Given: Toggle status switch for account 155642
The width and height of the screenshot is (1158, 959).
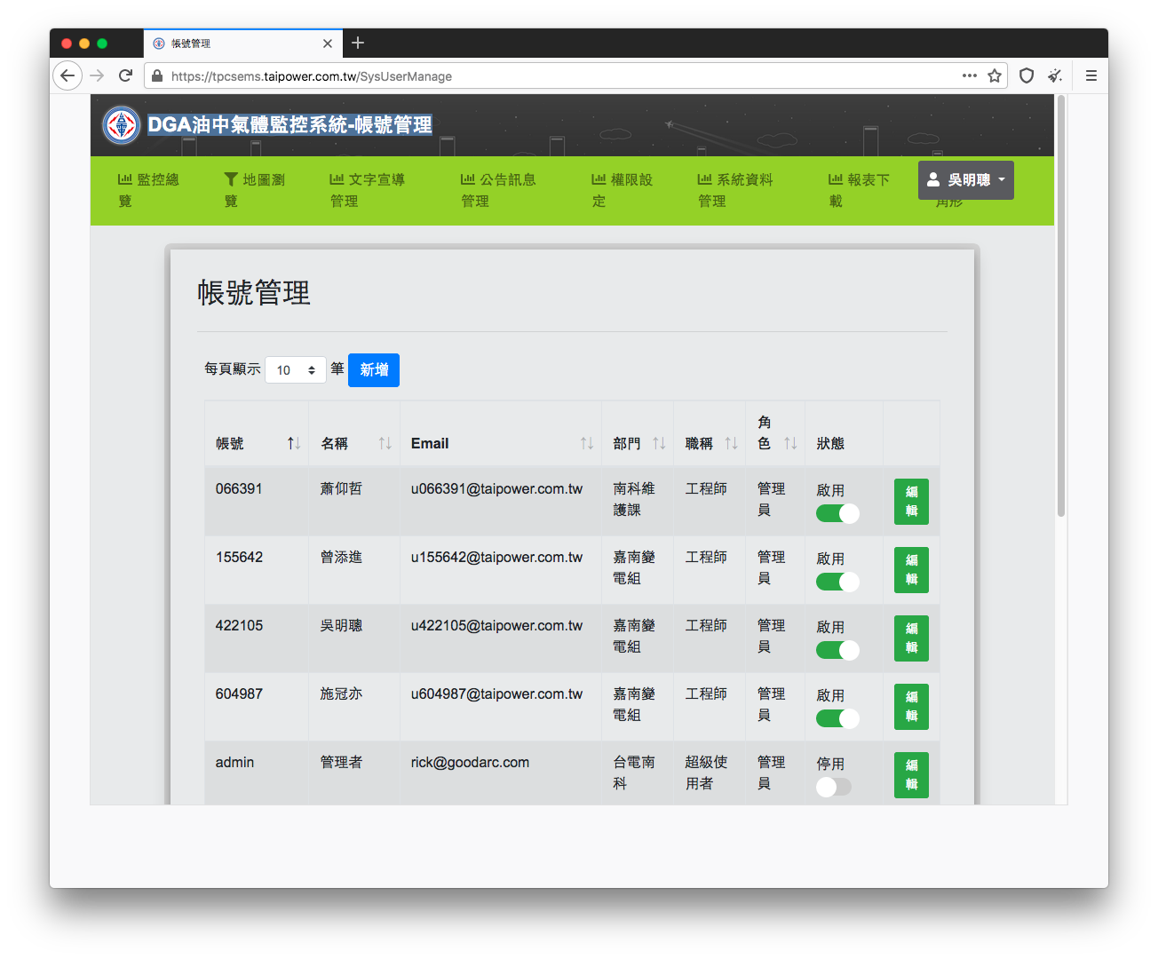Looking at the screenshot, I should click(837, 582).
